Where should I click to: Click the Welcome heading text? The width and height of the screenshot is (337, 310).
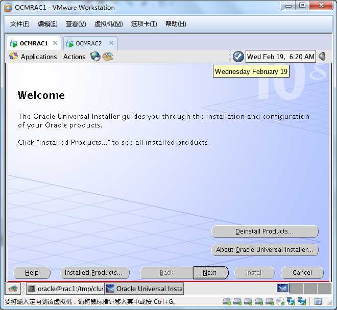pos(41,95)
